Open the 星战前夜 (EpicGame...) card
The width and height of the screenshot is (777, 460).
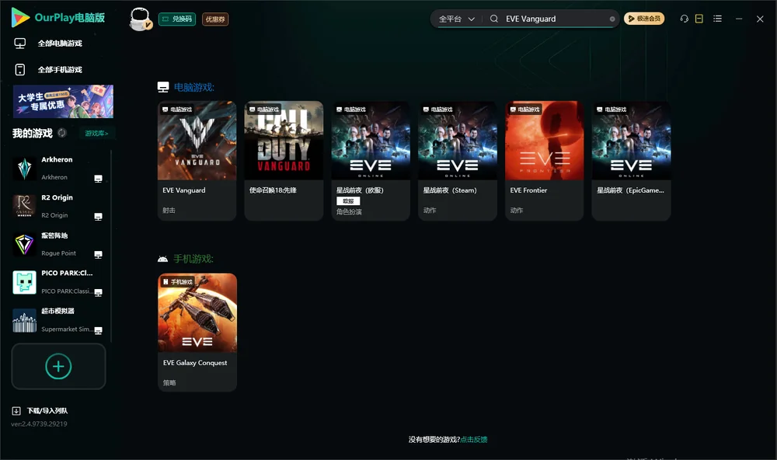click(x=631, y=161)
